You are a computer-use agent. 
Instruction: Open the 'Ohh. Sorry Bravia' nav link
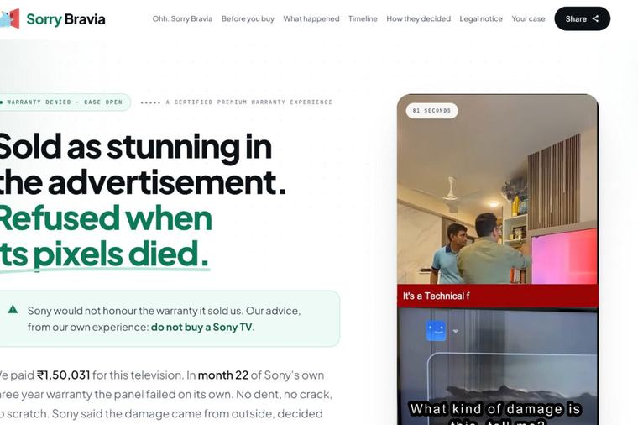[182, 18]
